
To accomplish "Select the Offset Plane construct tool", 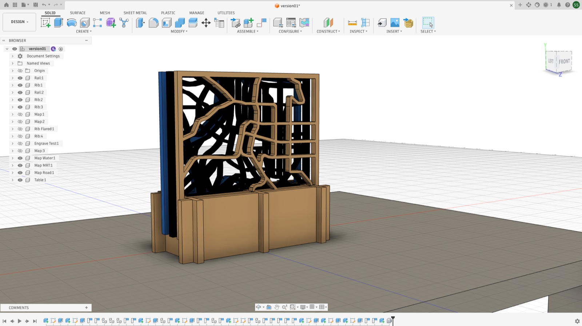I will tap(328, 23).
